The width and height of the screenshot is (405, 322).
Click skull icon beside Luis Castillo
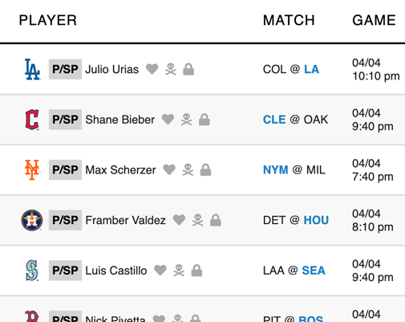[179, 271]
